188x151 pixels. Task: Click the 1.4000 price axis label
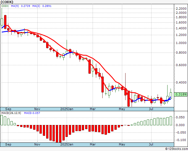[181, 28]
